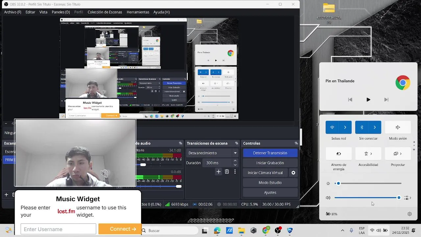Screen dimensions: 421x237
Task: Skip to next media track
Action: click(386, 100)
